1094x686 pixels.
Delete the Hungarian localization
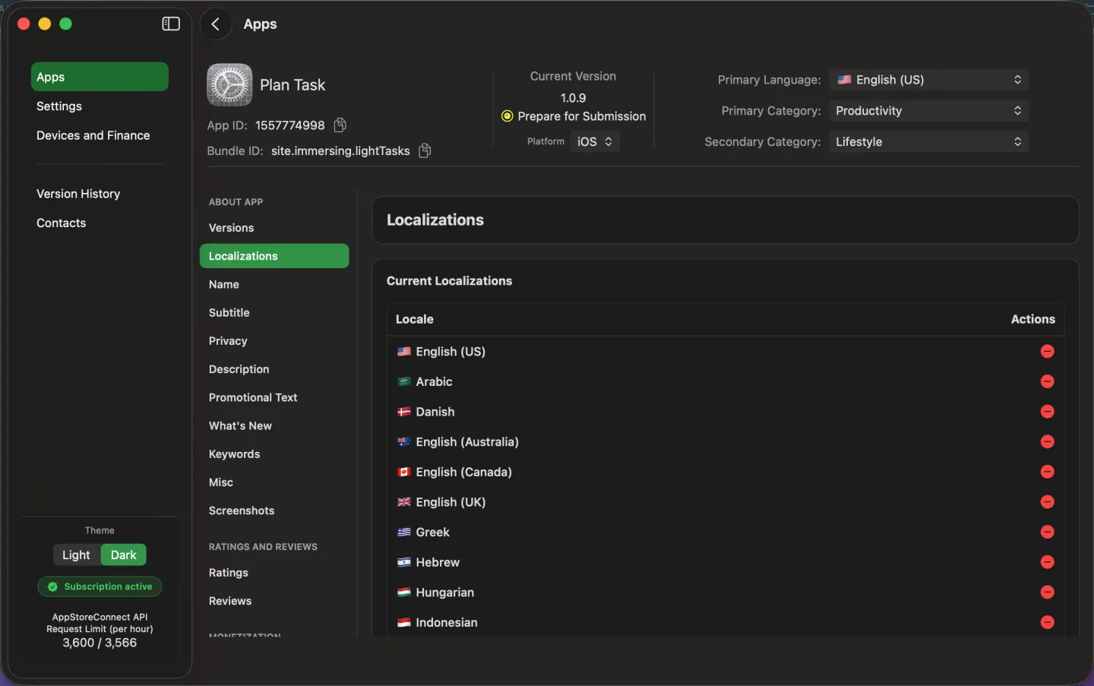[1047, 592]
